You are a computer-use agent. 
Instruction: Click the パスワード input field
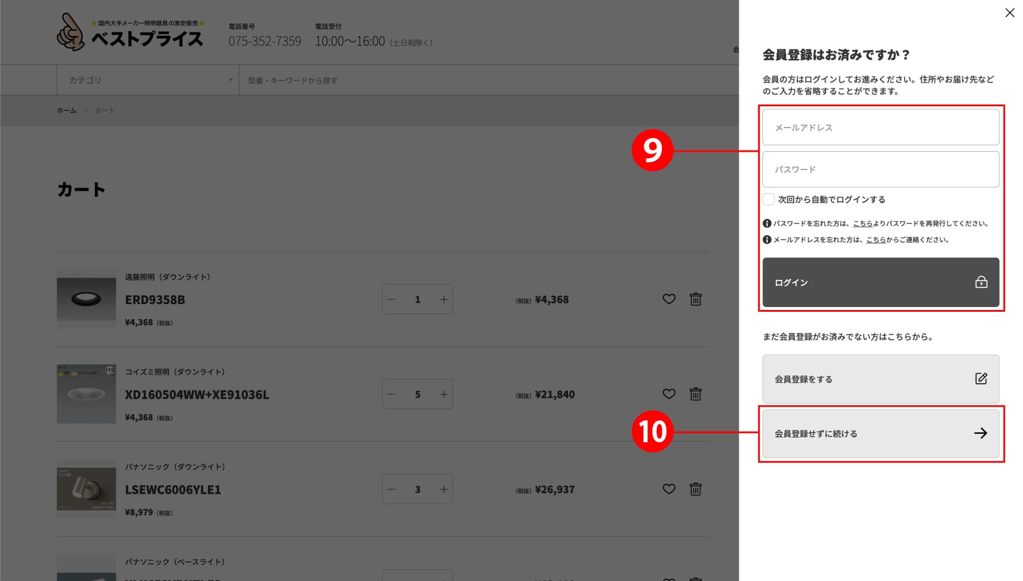[x=880, y=169]
